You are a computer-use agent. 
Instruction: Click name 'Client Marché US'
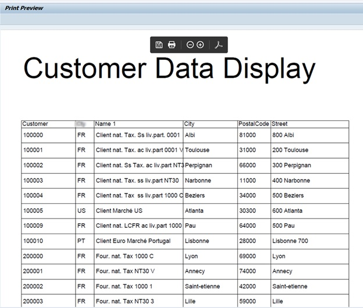tap(119, 210)
